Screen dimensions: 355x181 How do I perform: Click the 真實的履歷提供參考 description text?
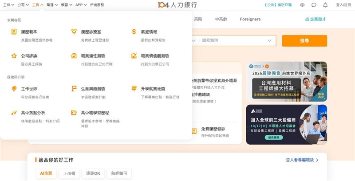click(x=37, y=40)
